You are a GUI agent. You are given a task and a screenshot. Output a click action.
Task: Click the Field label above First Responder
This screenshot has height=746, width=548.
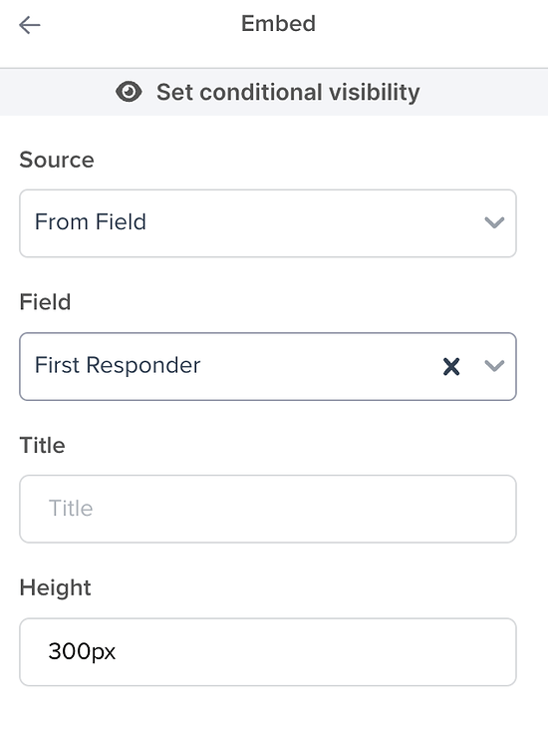point(45,302)
